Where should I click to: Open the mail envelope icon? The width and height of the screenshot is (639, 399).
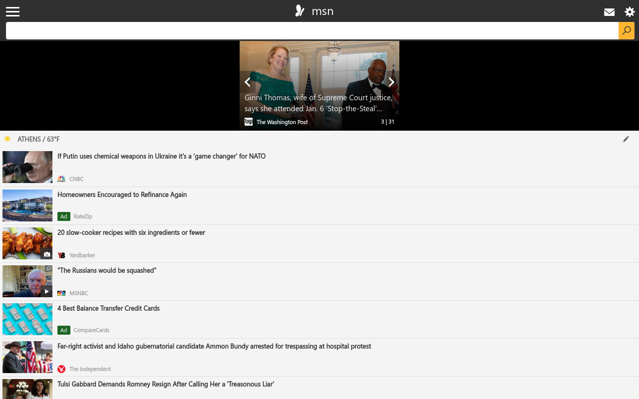coord(609,12)
